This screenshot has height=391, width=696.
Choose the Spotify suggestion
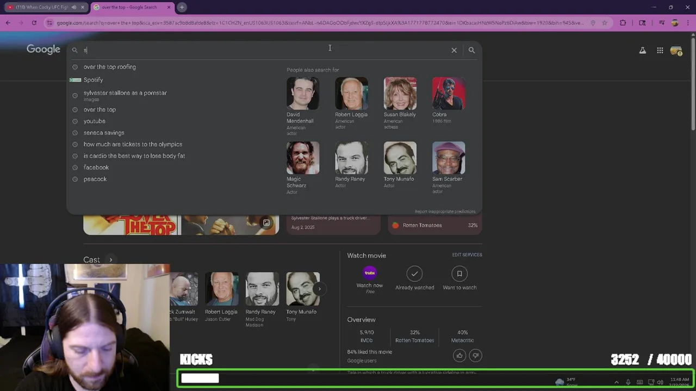93,80
